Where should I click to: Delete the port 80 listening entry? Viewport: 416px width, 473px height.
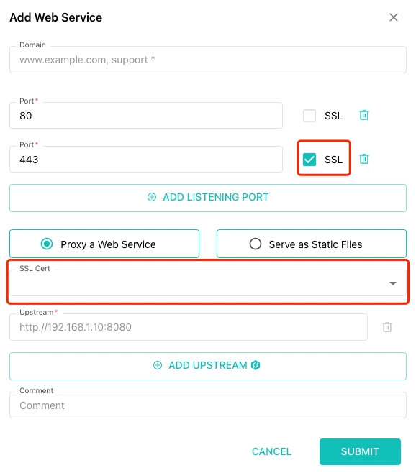[x=364, y=115]
